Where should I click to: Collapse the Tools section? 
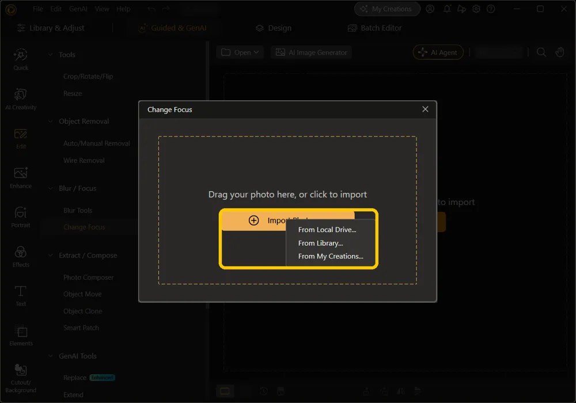pyautogui.click(x=51, y=55)
